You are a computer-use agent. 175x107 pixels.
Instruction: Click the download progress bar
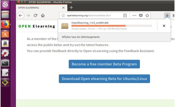pyautogui.click(x=111, y=26)
